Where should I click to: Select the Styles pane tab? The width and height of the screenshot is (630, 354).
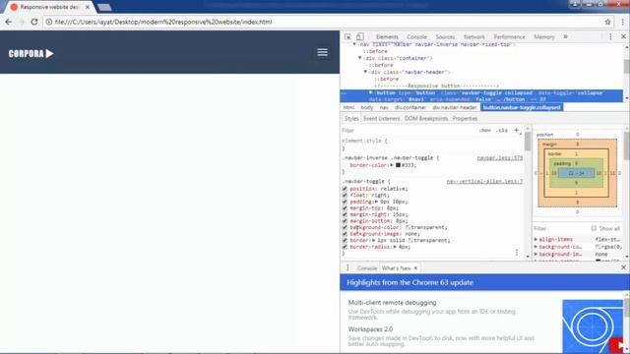[x=351, y=118]
